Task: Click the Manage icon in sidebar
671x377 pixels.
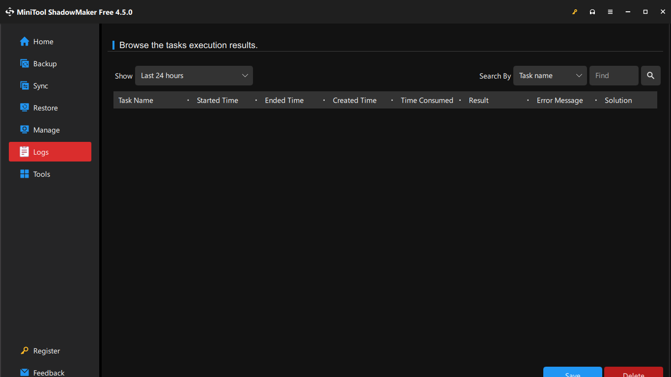Action: 25,130
